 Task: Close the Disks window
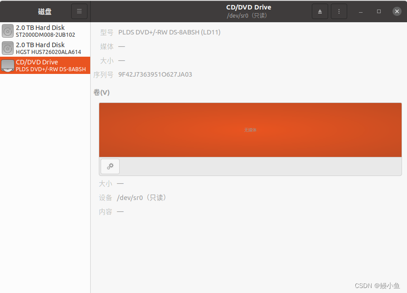pyautogui.click(x=397, y=11)
